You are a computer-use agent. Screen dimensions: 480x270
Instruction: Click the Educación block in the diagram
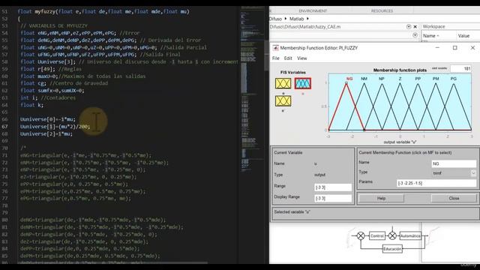(x=392, y=249)
